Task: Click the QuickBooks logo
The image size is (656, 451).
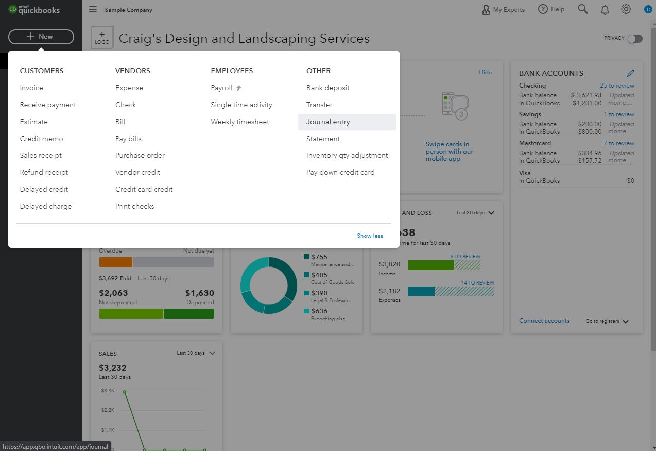Action: pyautogui.click(x=34, y=9)
